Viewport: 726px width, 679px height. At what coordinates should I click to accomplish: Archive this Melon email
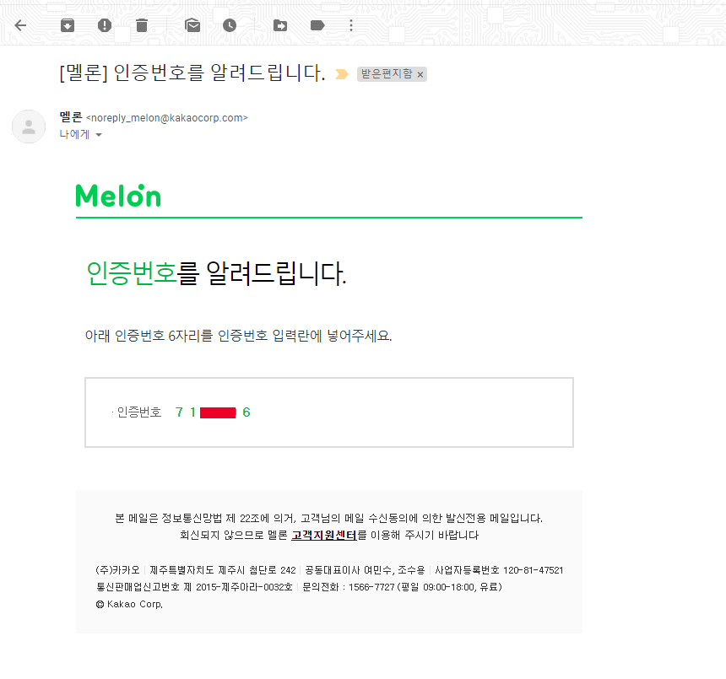point(68,25)
